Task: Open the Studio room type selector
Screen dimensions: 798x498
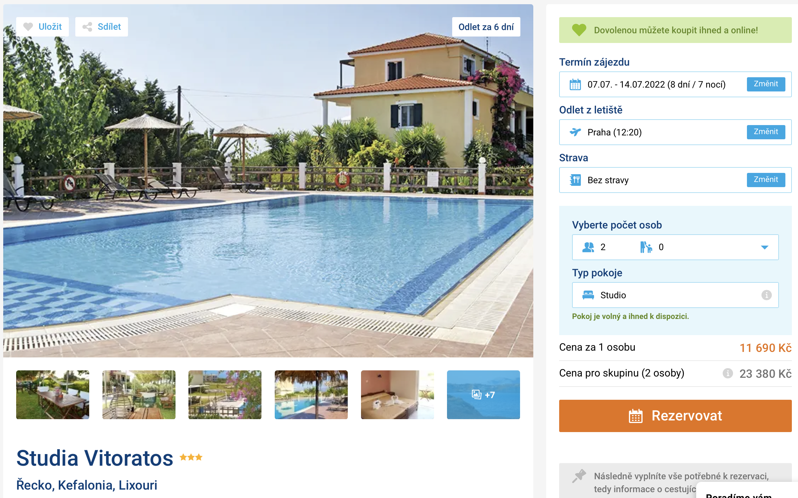Action: (x=675, y=295)
